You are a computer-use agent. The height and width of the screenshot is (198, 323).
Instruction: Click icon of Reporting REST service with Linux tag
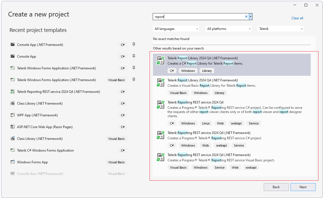(x=161, y=105)
